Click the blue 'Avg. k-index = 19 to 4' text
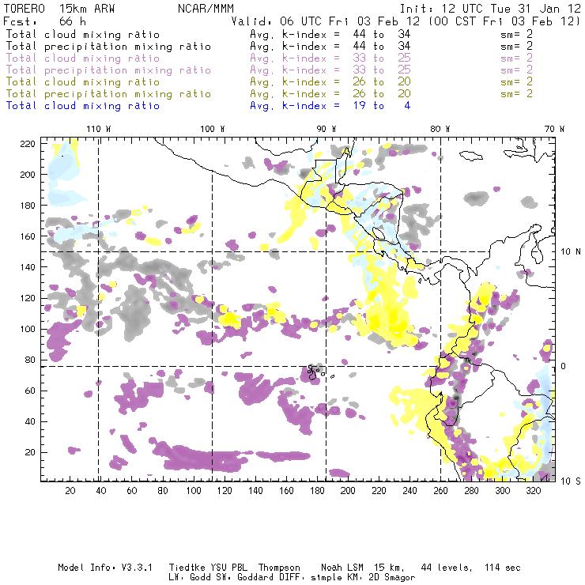 [330, 106]
